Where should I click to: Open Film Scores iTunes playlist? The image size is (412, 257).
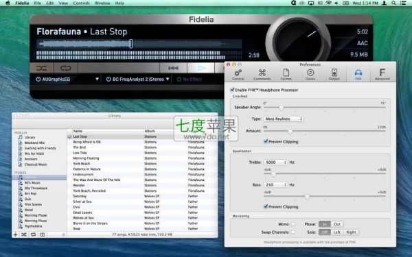(33, 204)
